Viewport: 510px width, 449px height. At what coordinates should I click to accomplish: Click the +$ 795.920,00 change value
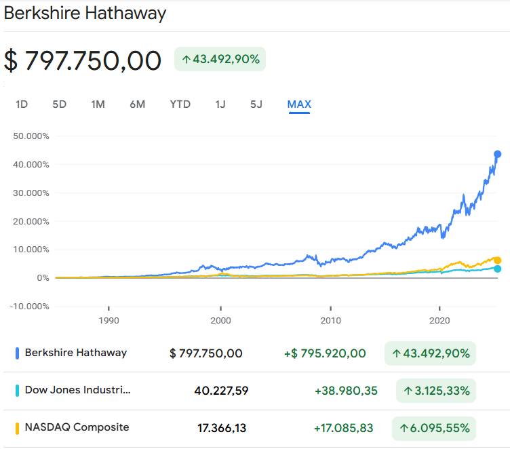pyautogui.click(x=325, y=353)
